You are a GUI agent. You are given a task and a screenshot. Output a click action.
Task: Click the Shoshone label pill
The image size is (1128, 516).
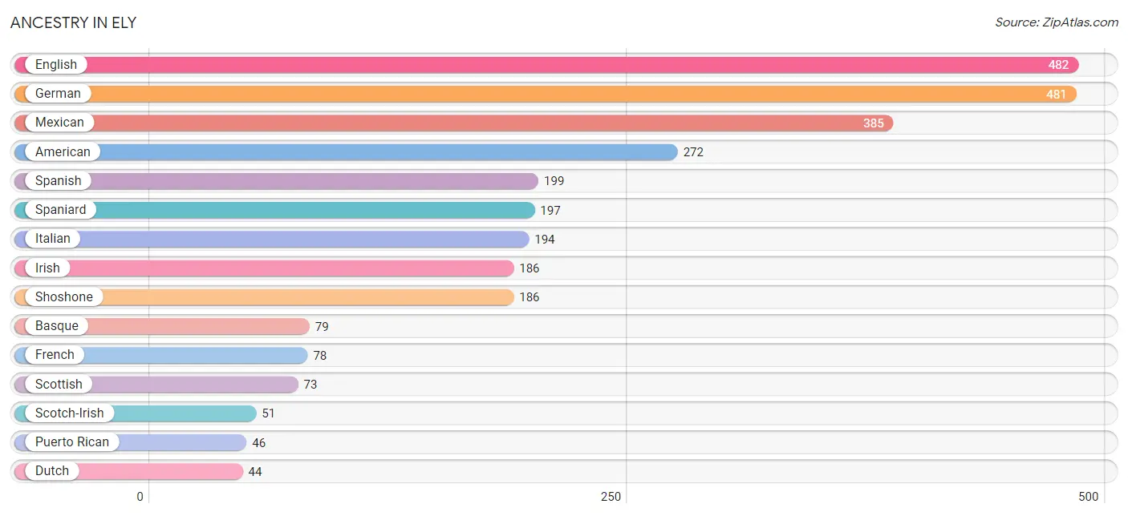click(x=64, y=297)
